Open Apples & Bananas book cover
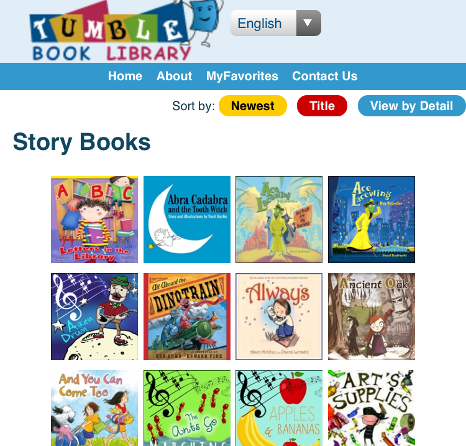The width and height of the screenshot is (466, 446). [x=279, y=408]
